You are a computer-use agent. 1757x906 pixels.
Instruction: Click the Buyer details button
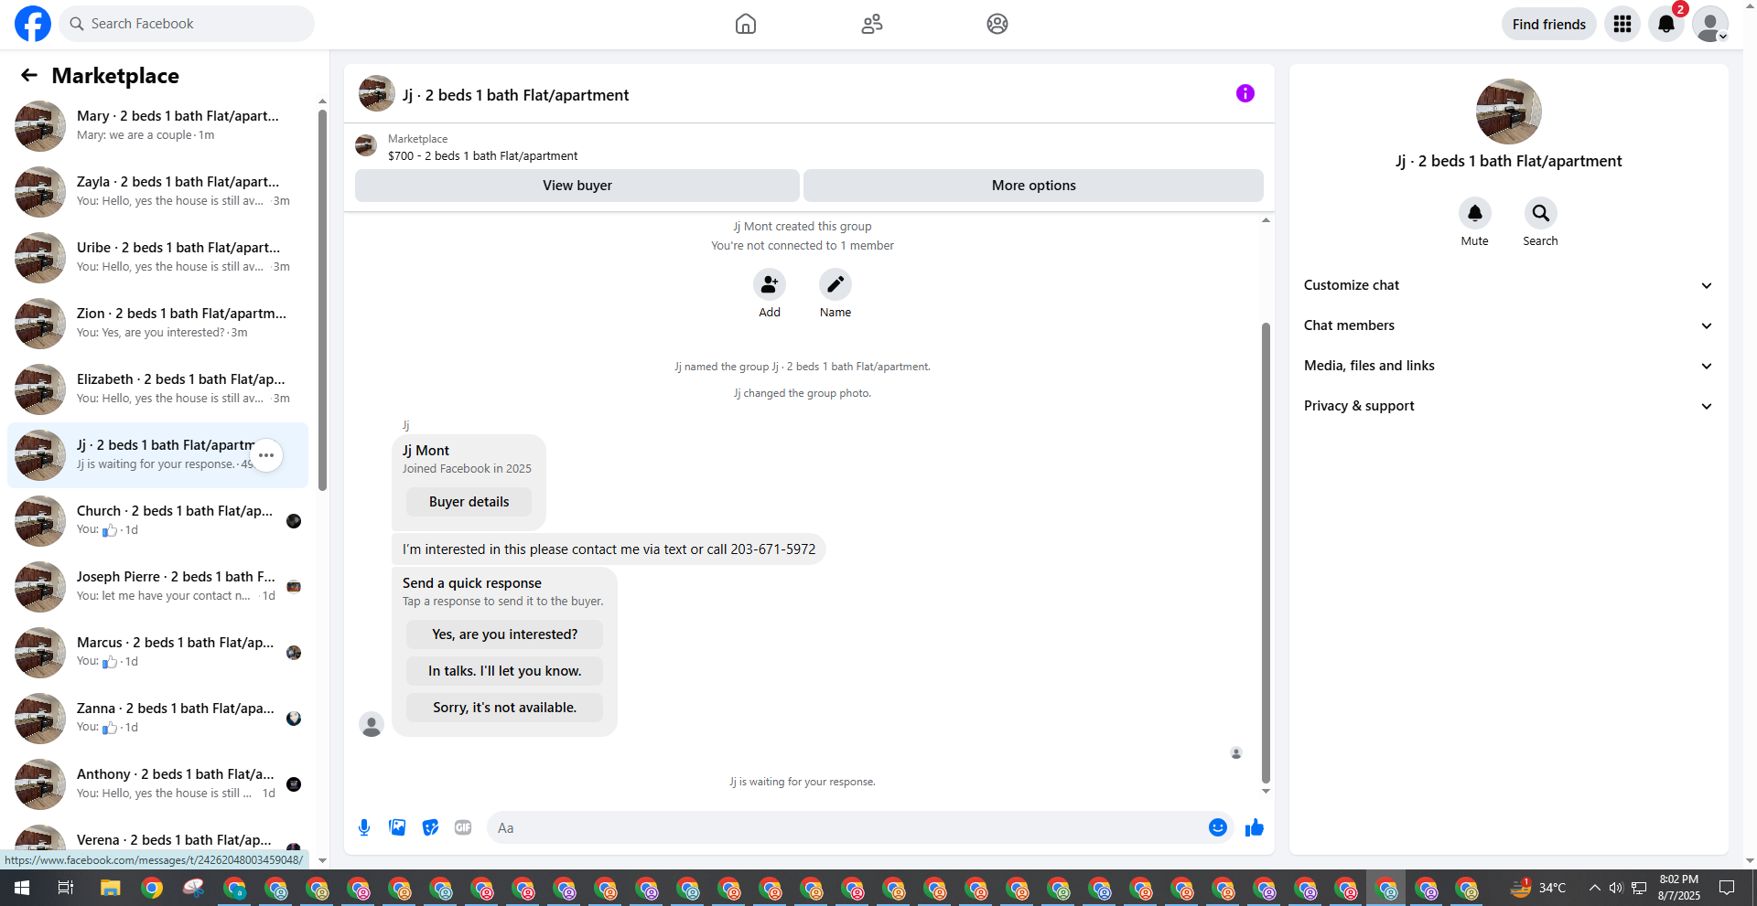coord(469,502)
